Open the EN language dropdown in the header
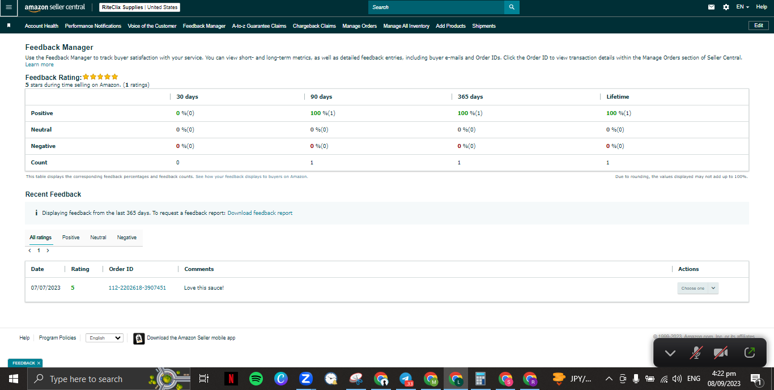This screenshot has height=390, width=774. tap(742, 7)
